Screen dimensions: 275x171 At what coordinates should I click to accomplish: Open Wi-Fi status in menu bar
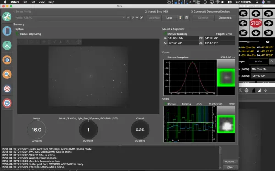pos(217,2)
